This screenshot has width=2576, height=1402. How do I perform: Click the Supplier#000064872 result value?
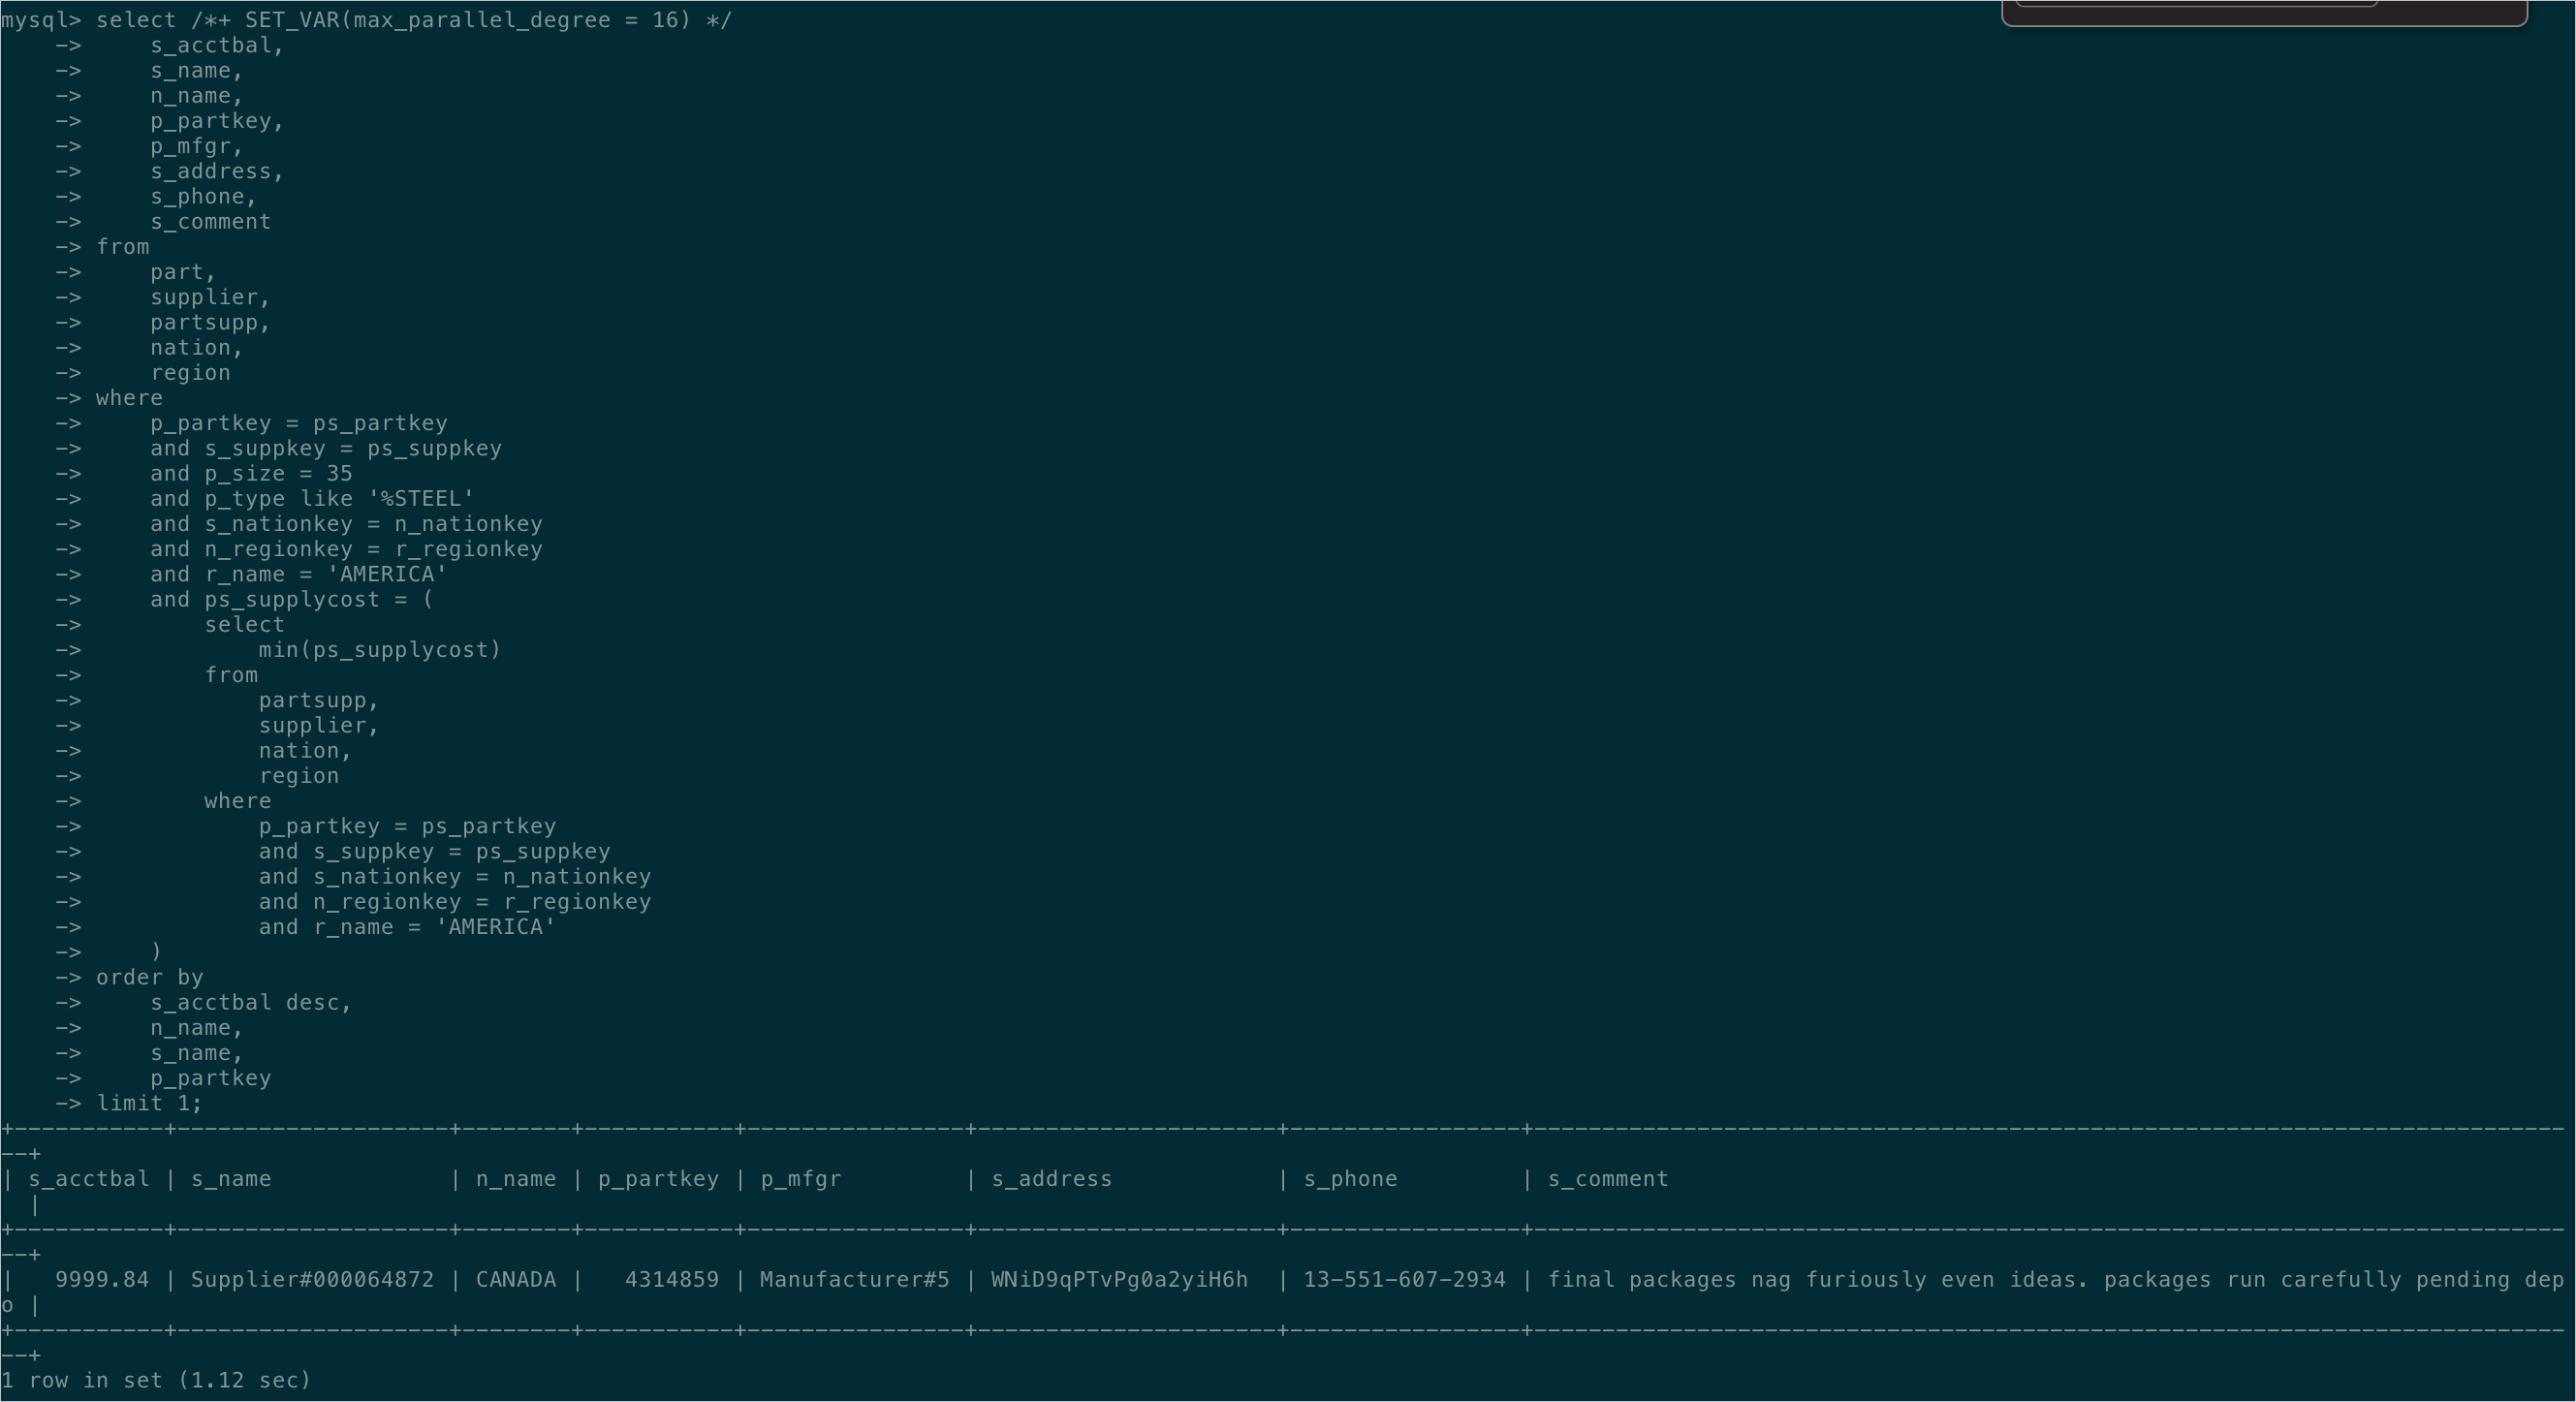click(x=313, y=1280)
